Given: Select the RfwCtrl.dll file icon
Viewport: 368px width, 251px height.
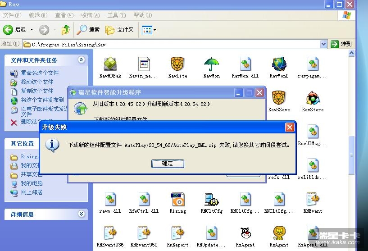Looking at the screenshot, I should pyautogui.click(x=144, y=199).
